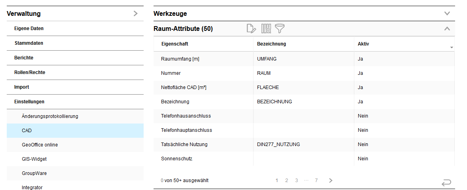
Task: Collapse the Raum-Attribute panel
Action: 447,28
